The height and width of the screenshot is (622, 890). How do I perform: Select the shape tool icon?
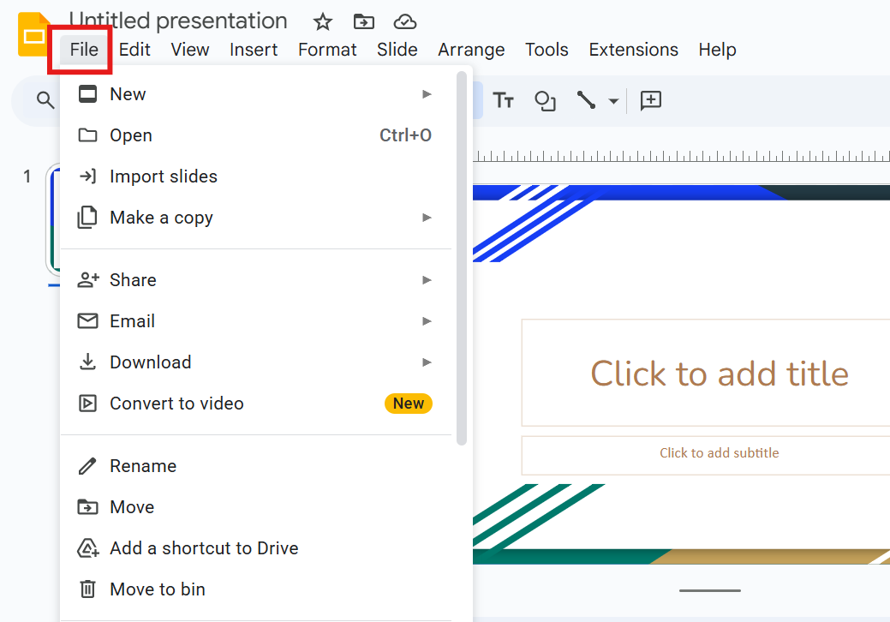tap(545, 101)
